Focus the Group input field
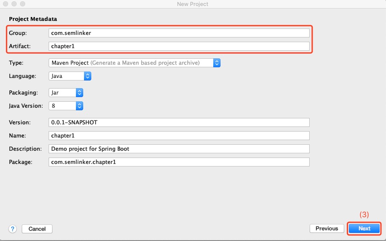This screenshot has width=386, height=241. [x=179, y=33]
